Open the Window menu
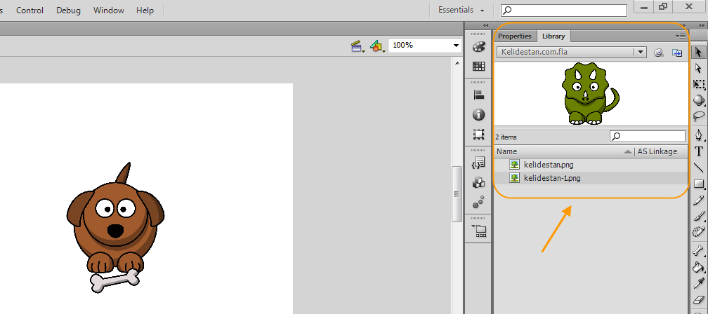The image size is (708, 314). (x=107, y=10)
